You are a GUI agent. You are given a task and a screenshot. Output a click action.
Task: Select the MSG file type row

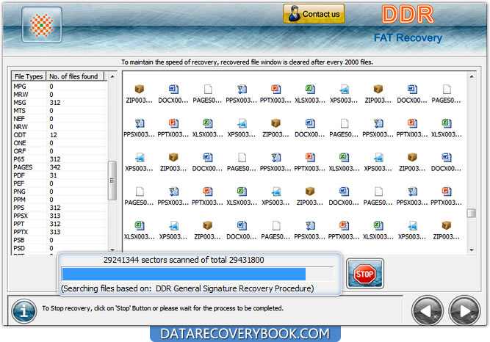pos(60,103)
